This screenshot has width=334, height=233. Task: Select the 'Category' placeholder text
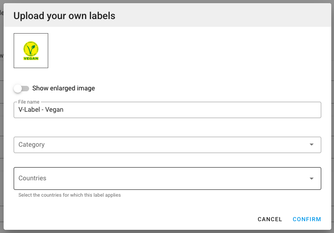pos(31,144)
